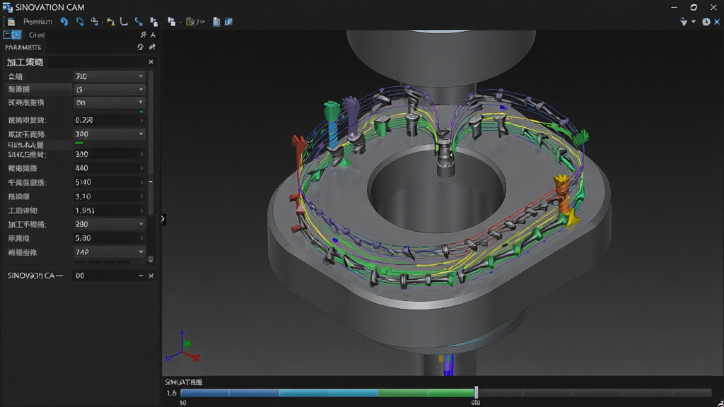Image resolution: width=724 pixels, height=407 pixels.
Task: Click the stepper arrow on 5.80 field
Action: 141,238
